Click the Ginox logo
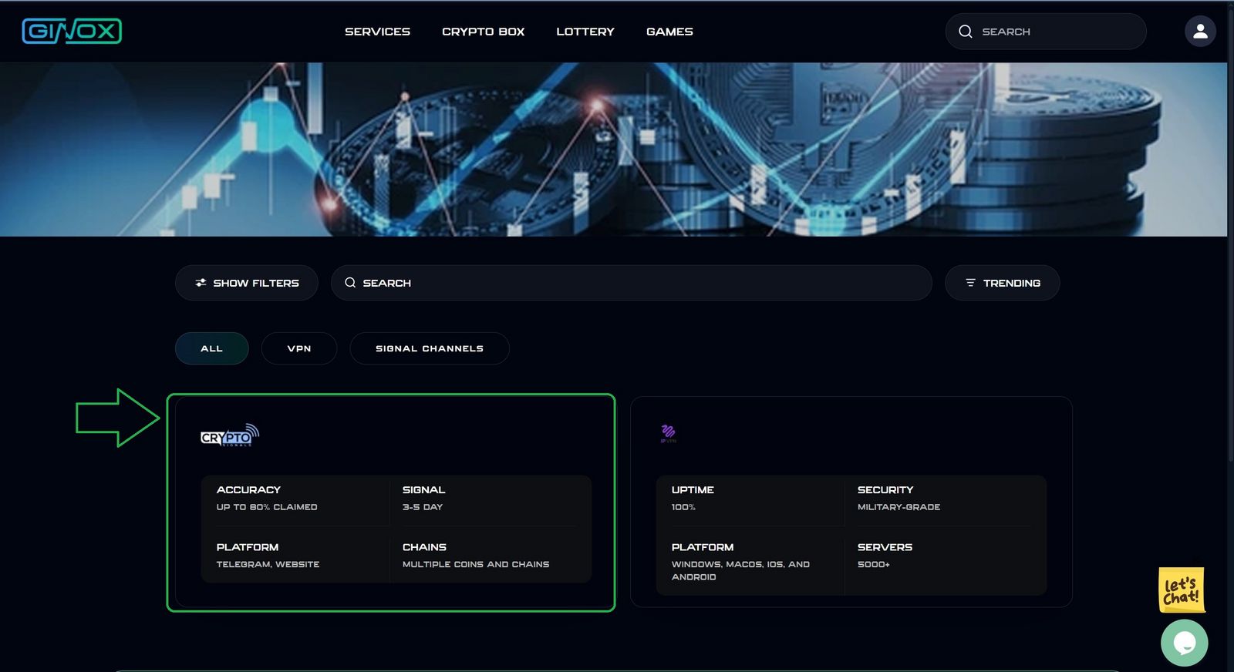Image resolution: width=1234 pixels, height=672 pixels. pos(72,31)
